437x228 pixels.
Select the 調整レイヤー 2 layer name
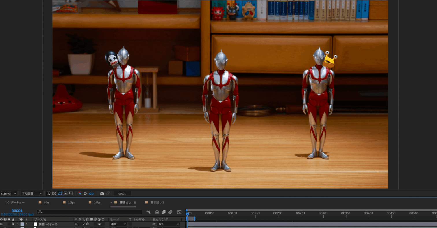point(48,224)
